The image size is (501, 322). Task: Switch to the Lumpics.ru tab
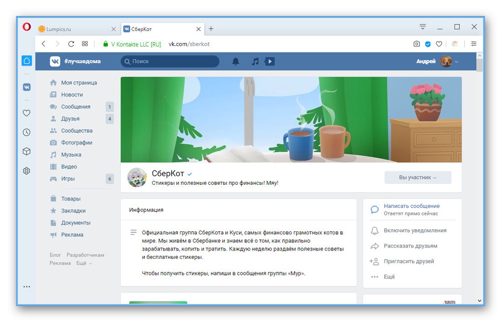pos(78,29)
